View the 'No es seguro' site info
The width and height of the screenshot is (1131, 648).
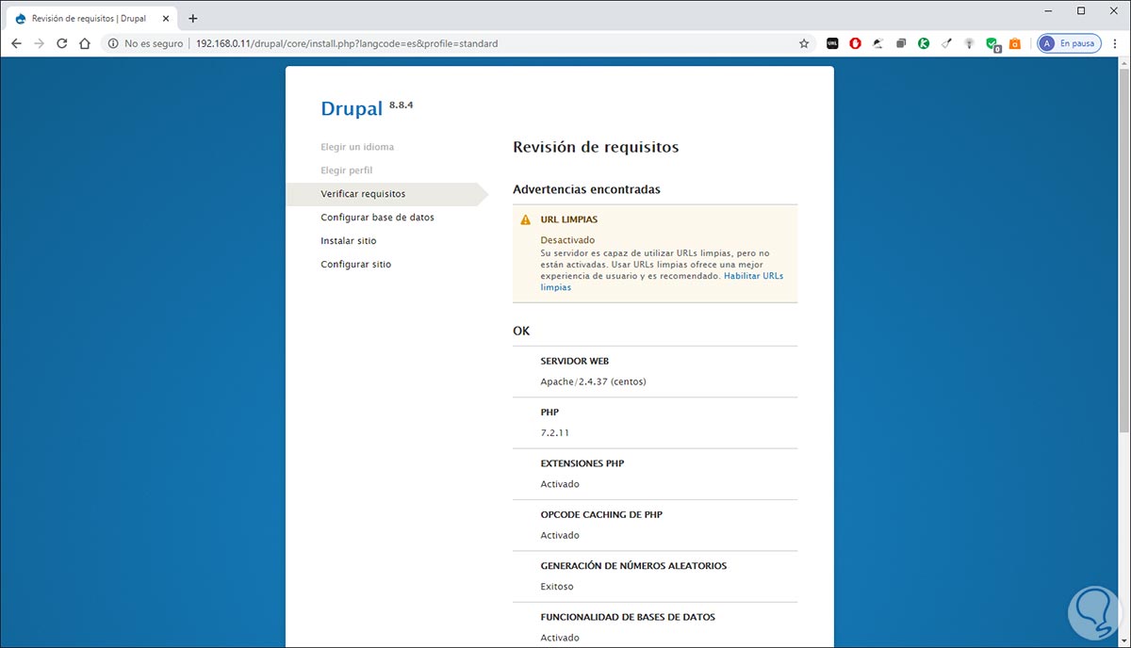click(145, 43)
